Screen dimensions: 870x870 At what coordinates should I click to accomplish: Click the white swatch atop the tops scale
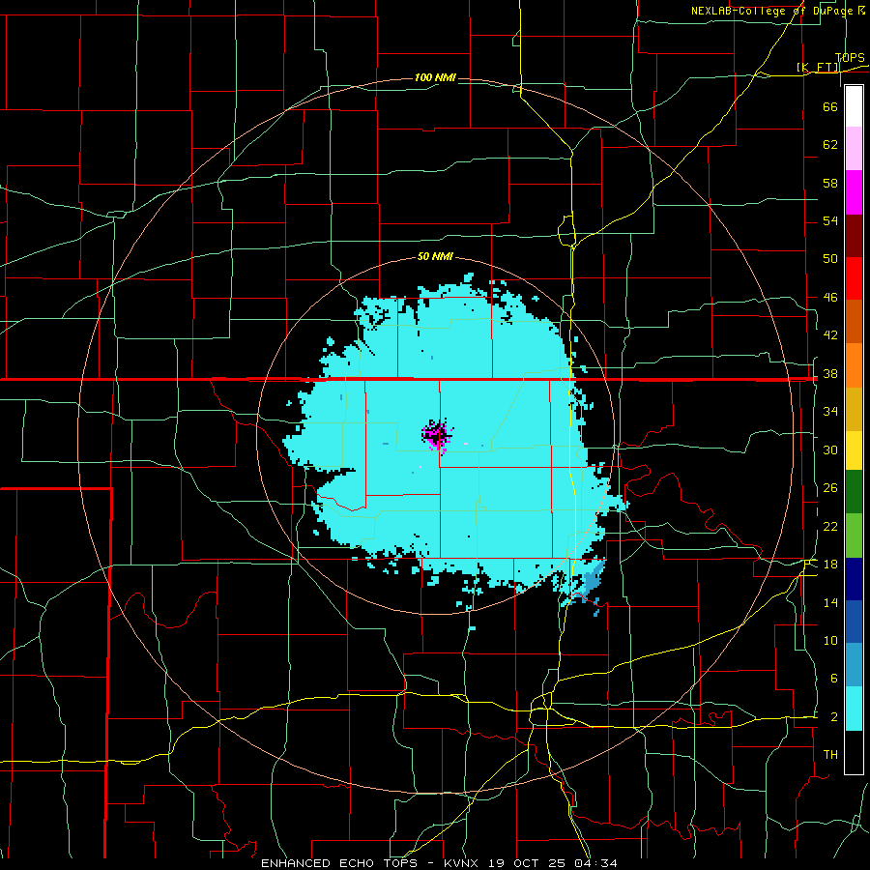854,106
